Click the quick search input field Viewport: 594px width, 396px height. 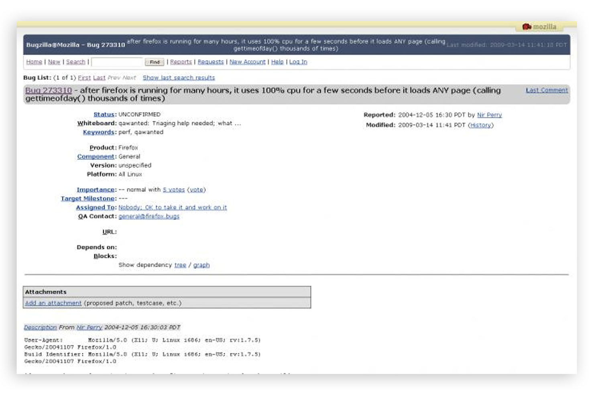click(117, 62)
